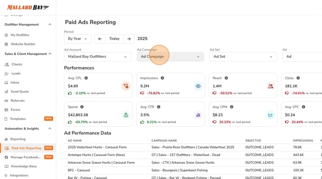The height and width of the screenshot is (179, 322).
Task: Open the Ad Campaign dropdown
Action: [x=170, y=57]
